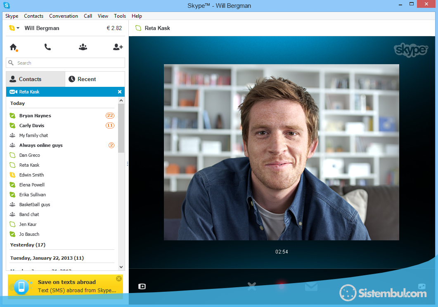The image size is (438, 307).
Task: Expand Tuesday, January 22, 2013 (11) section
Action: pyautogui.click(x=47, y=258)
